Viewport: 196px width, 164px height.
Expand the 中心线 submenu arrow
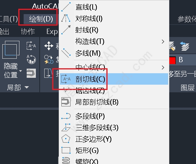(163, 68)
